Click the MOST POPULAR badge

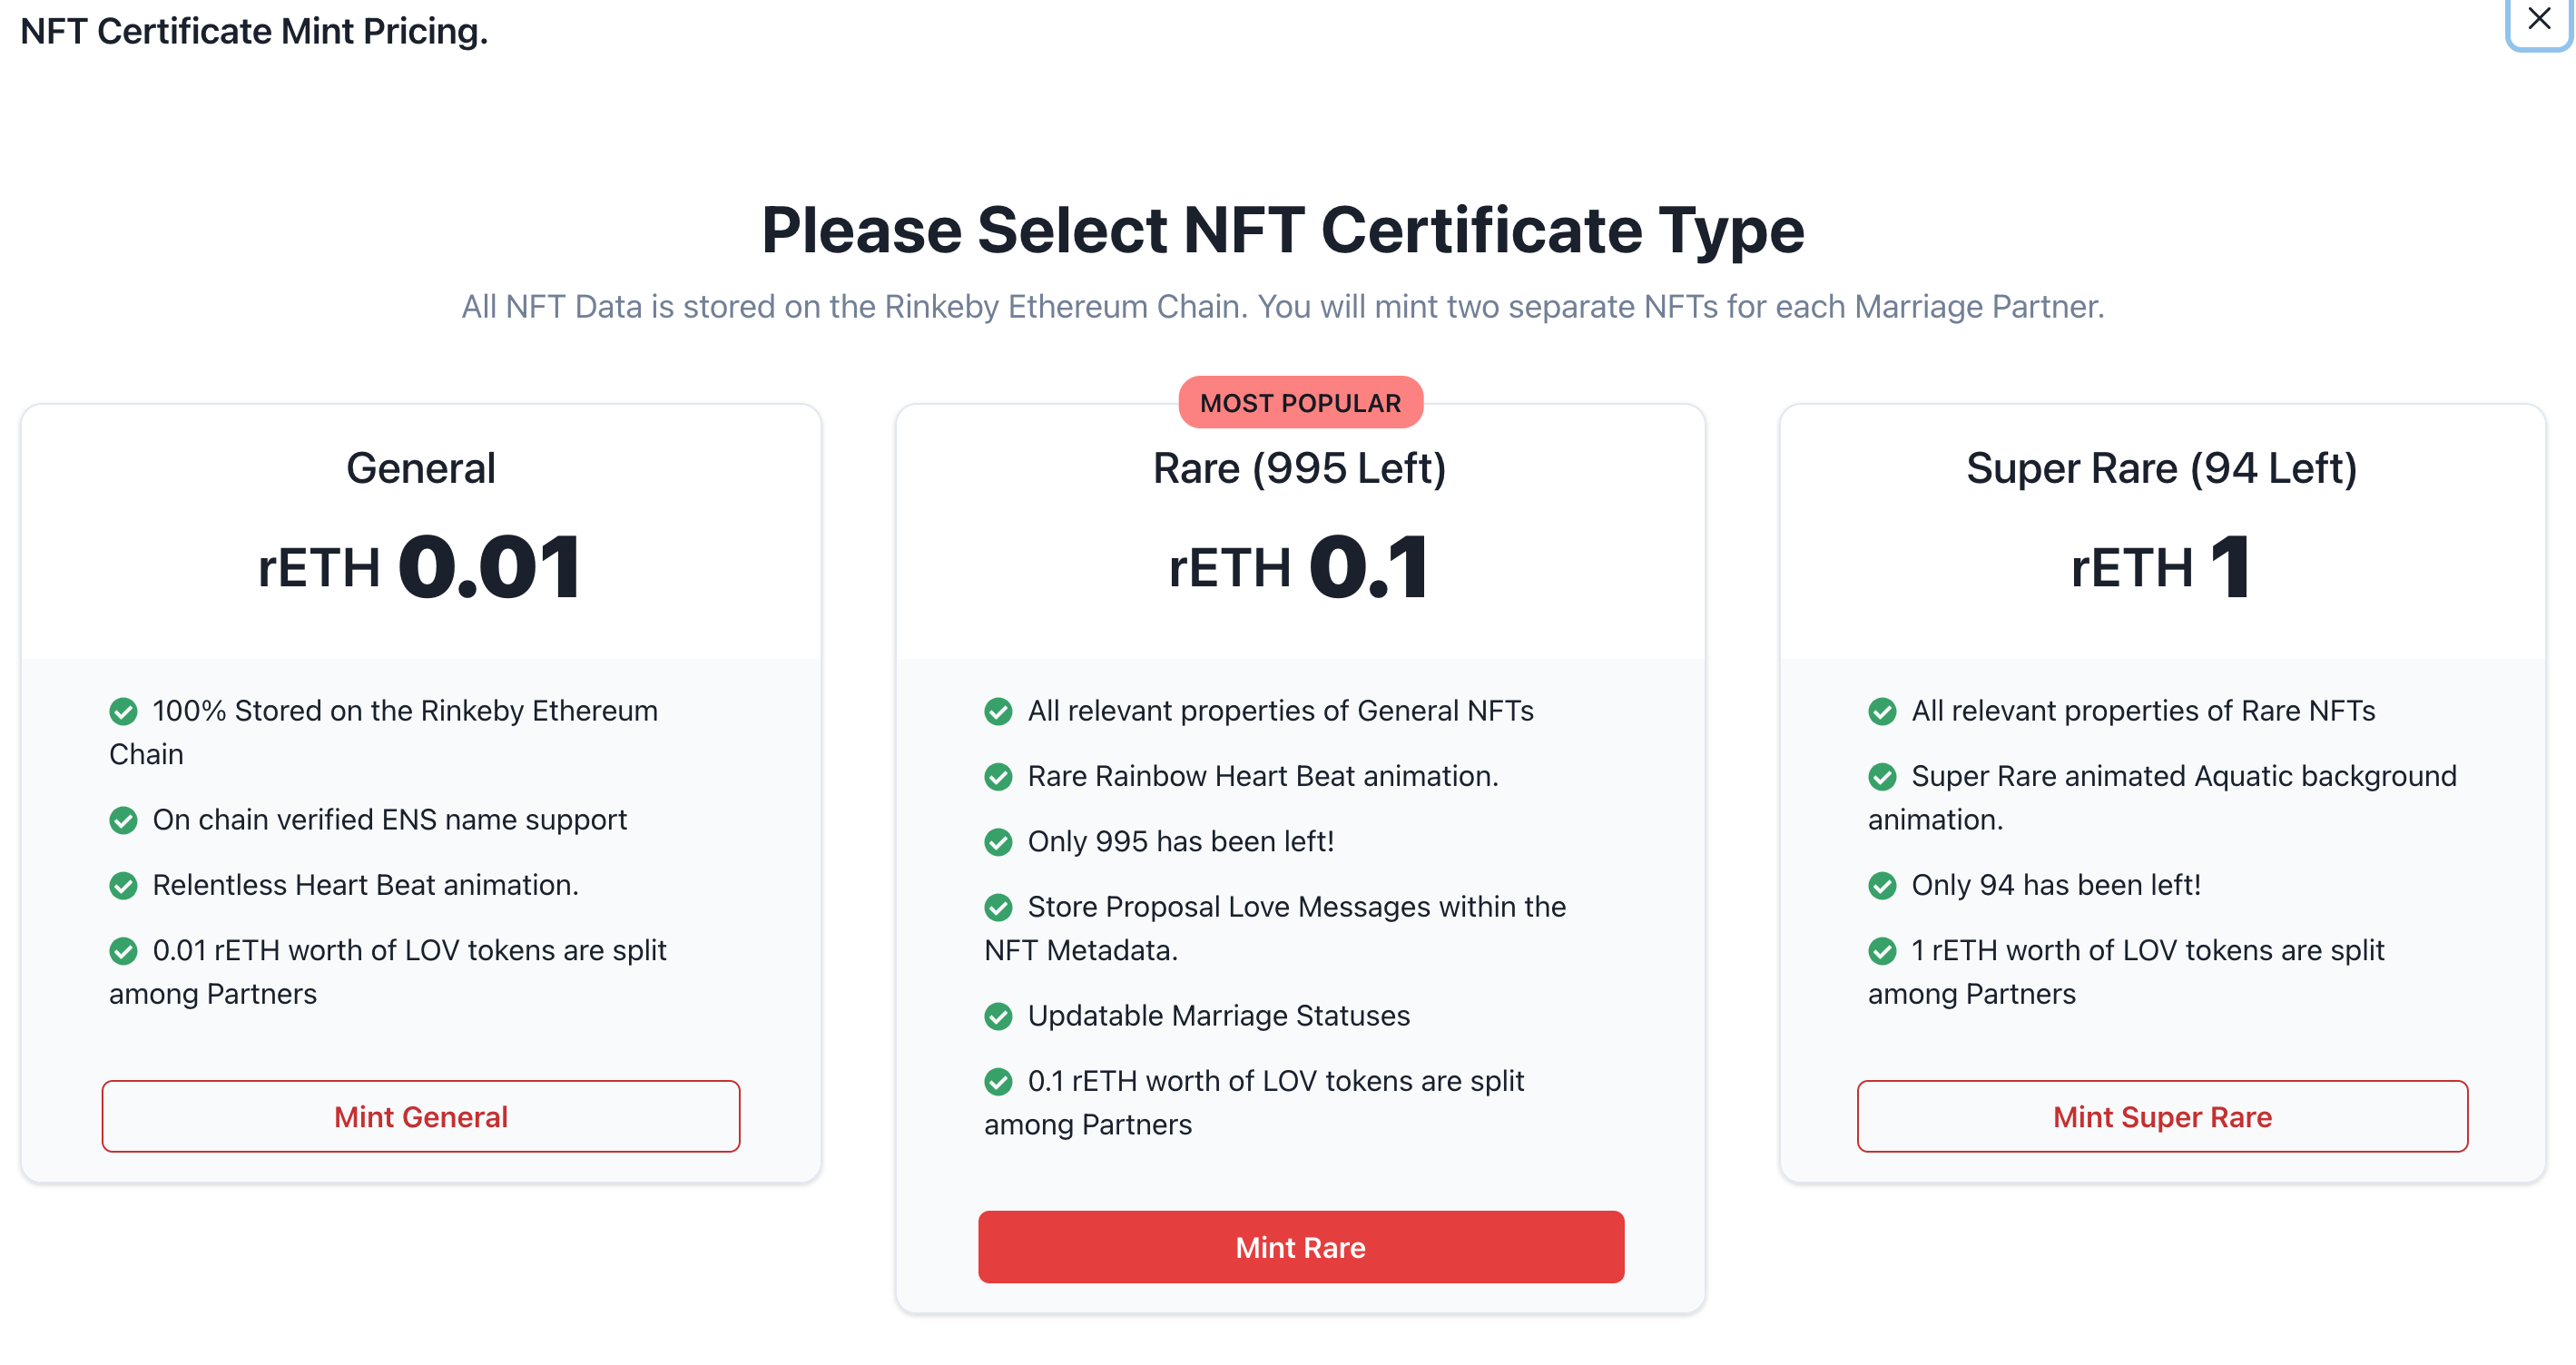(1301, 403)
